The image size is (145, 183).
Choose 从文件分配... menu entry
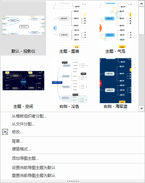click(x=23, y=124)
